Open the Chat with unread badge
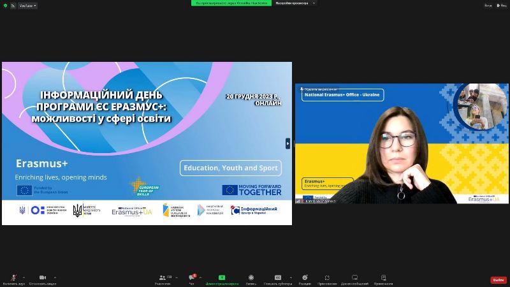 coord(192,277)
